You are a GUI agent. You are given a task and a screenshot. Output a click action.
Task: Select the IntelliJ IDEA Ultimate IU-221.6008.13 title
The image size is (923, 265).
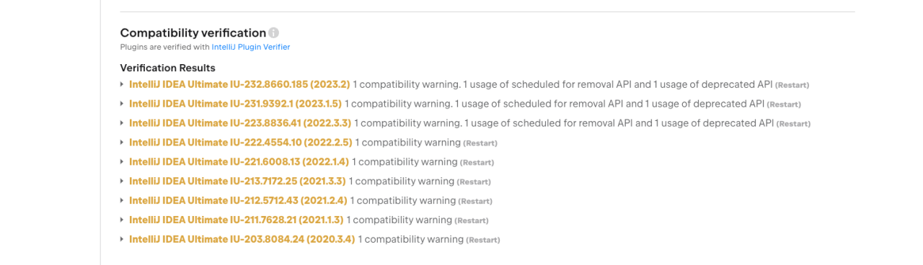(x=239, y=162)
